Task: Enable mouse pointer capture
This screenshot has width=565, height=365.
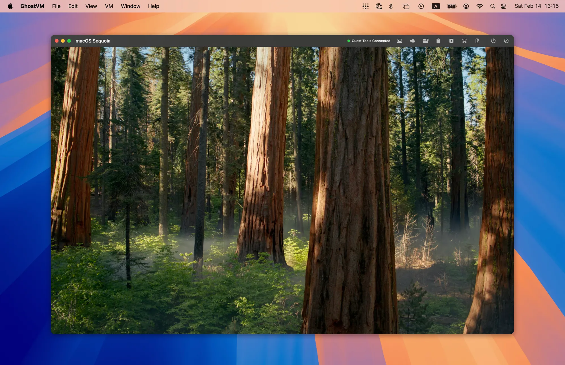Action: [x=451, y=41]
